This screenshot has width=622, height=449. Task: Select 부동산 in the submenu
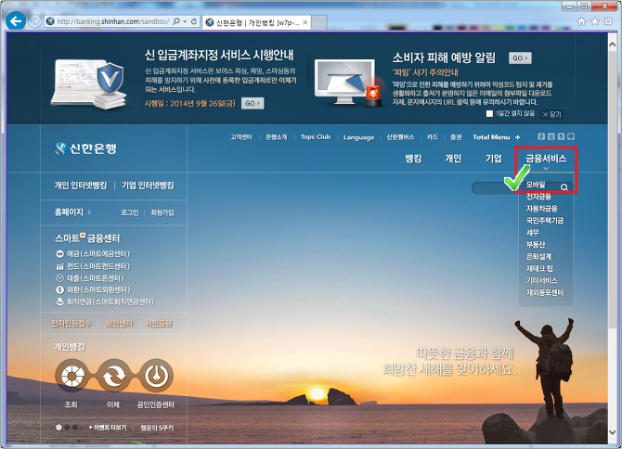[536, 244]
